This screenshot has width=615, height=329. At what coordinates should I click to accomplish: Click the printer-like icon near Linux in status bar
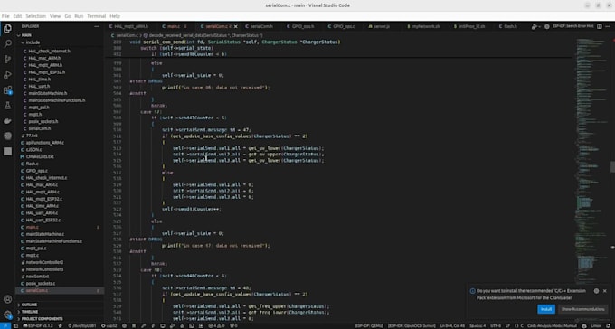[584, 326]
